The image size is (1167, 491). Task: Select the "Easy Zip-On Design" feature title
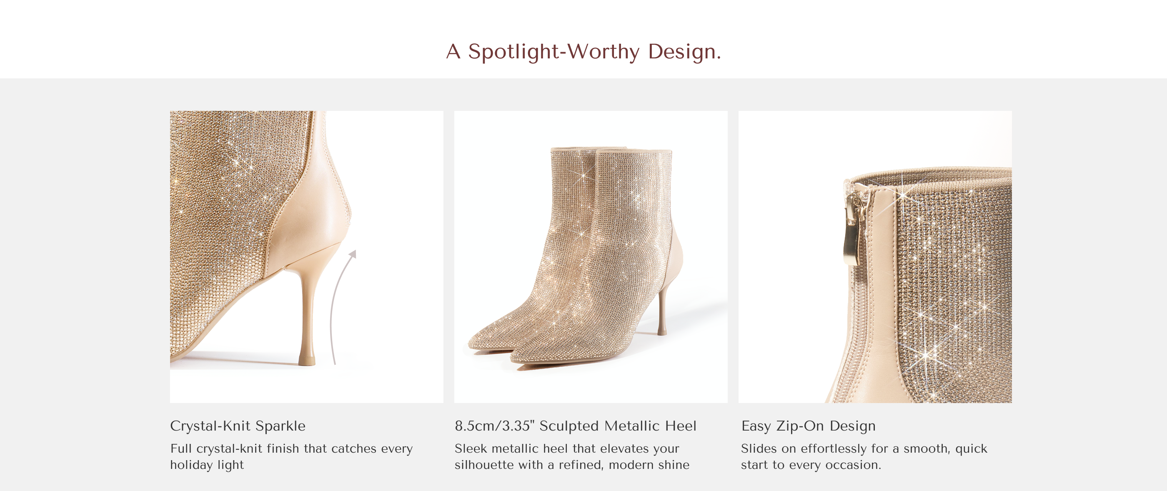coord(808,426)
